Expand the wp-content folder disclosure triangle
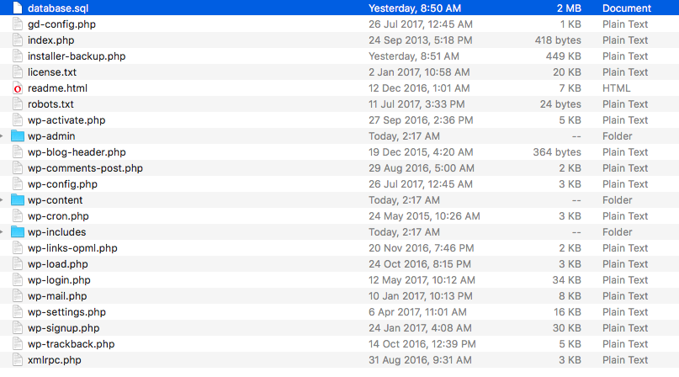679x377 pixels. (2, 199)
